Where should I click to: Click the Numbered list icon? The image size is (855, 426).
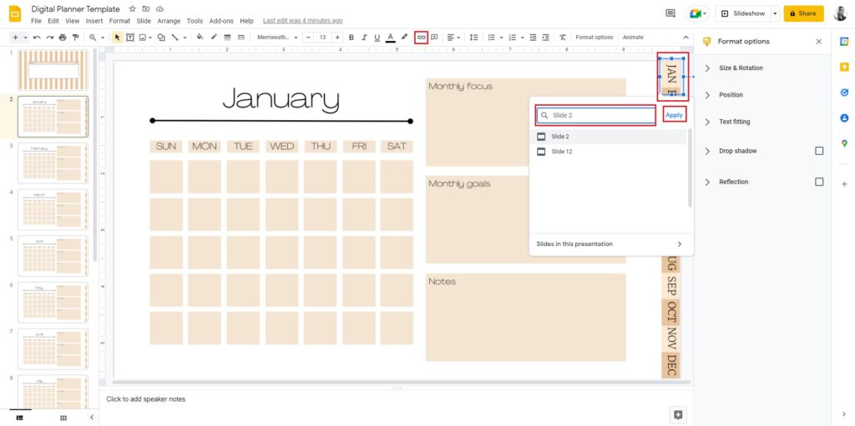(512, 38)
